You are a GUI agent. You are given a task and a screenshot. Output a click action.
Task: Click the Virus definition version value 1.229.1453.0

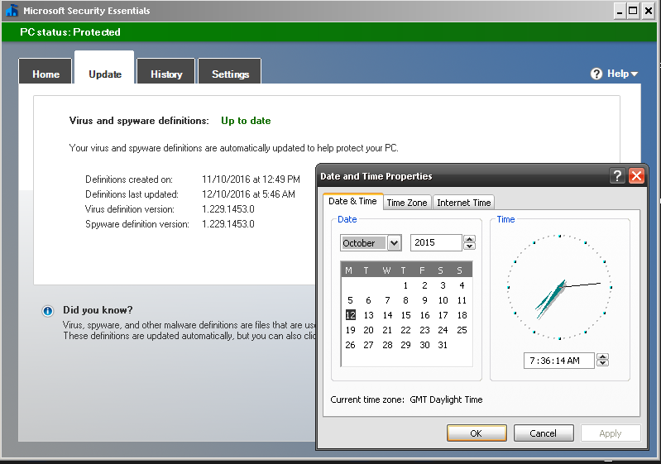click(228, 209)
